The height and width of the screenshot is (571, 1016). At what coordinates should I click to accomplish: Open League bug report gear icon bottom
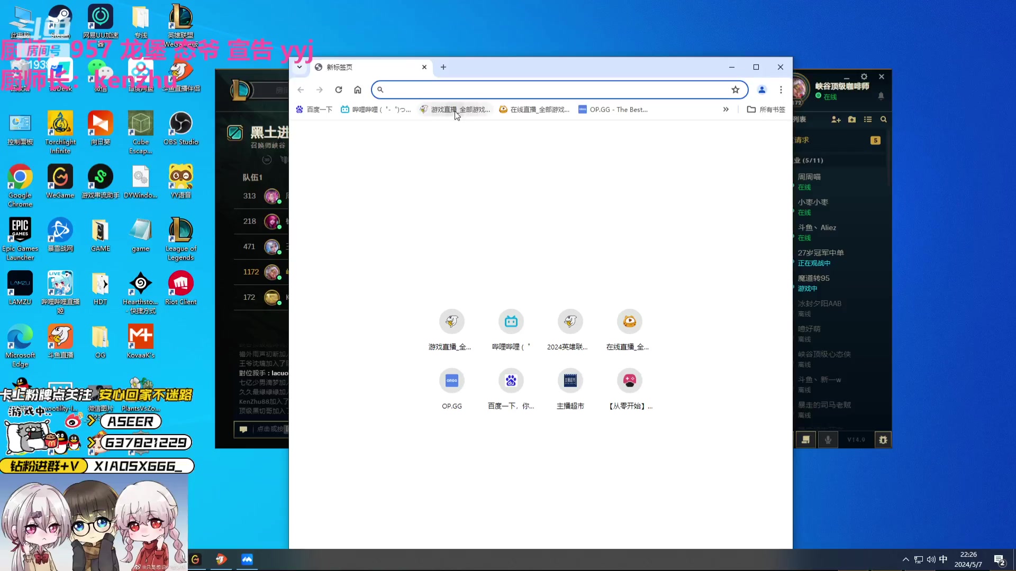883,440
